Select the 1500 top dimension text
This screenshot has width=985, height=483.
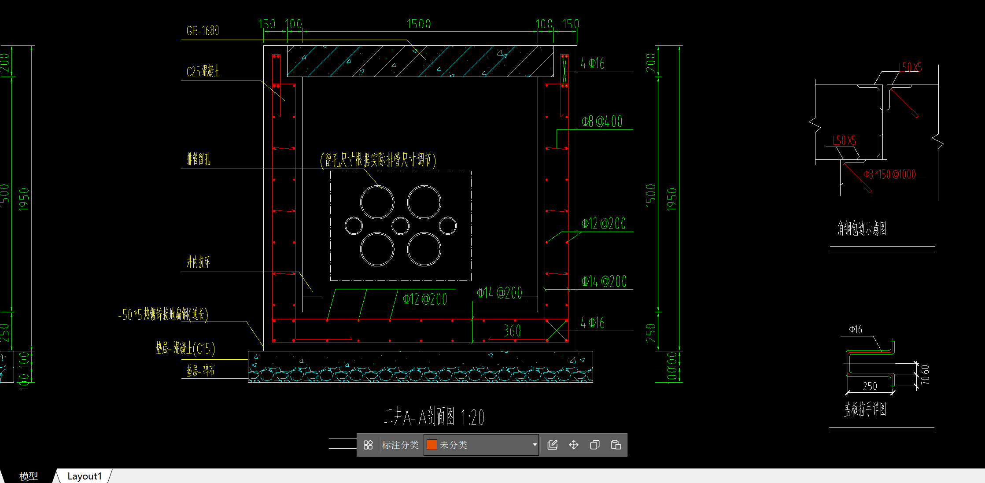419,24
